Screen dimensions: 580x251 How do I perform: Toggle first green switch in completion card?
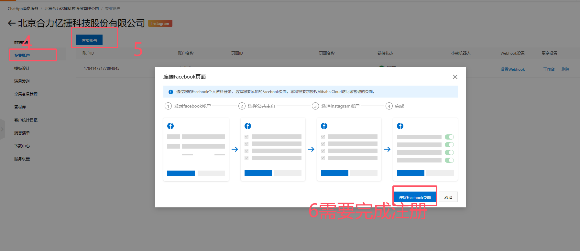449,137
